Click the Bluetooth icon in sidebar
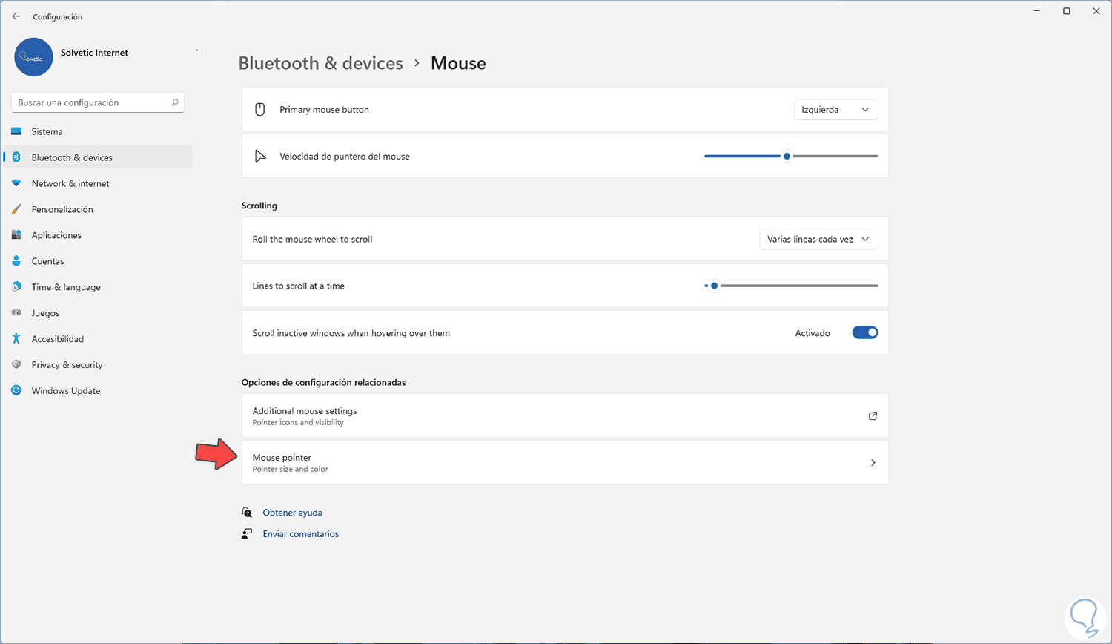The image size is (1112, 644). (x=16, y=157)
